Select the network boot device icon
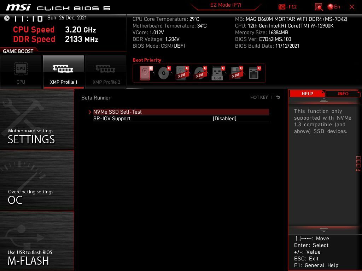 point(254,73)
